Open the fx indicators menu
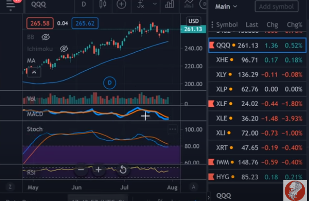Screen dimensions: 309x201 pos(140,4)
